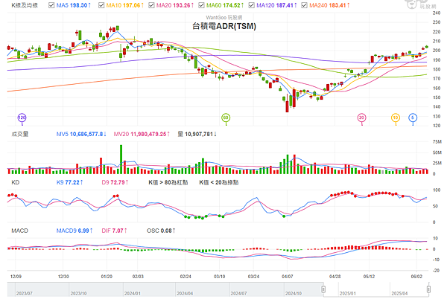The image size is (447, 299).
Task: Click the MA5 198.30 value label
Action: 74,5
